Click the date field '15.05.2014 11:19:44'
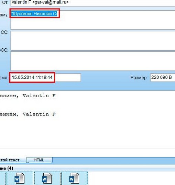 coord(45,77)
